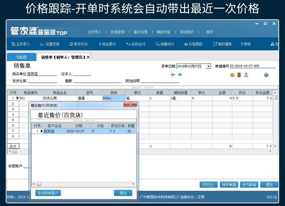This screenshot has height=206, width=285.
Task: Minimize the application window
Action: tap(257, 24)
